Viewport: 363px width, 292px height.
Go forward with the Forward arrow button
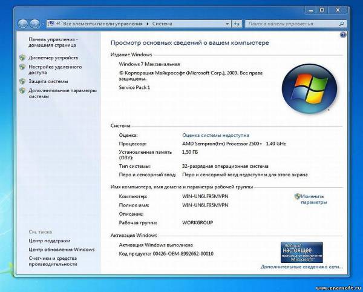35,24
